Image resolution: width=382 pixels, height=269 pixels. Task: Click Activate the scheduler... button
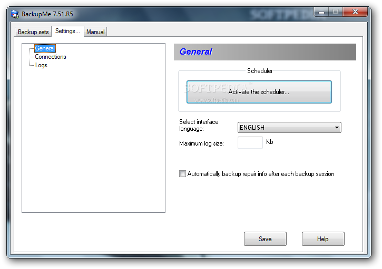point(259,92)
